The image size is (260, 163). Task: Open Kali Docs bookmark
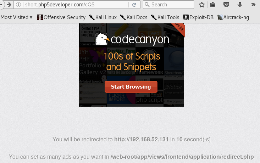[x=134, y=17]
